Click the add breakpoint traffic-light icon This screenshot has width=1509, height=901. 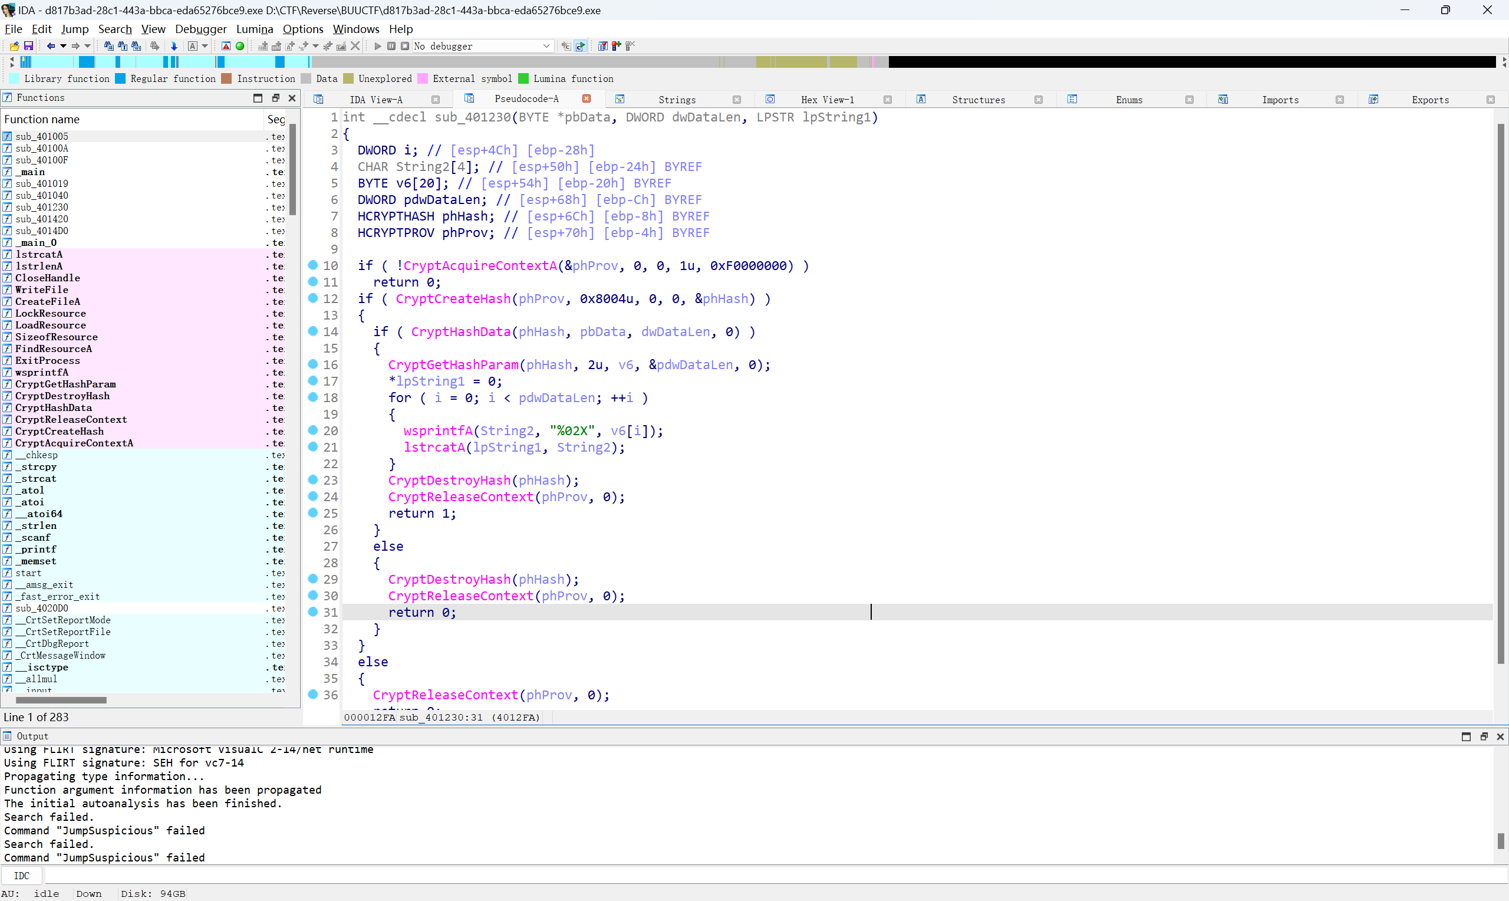(x=617, y=46)
